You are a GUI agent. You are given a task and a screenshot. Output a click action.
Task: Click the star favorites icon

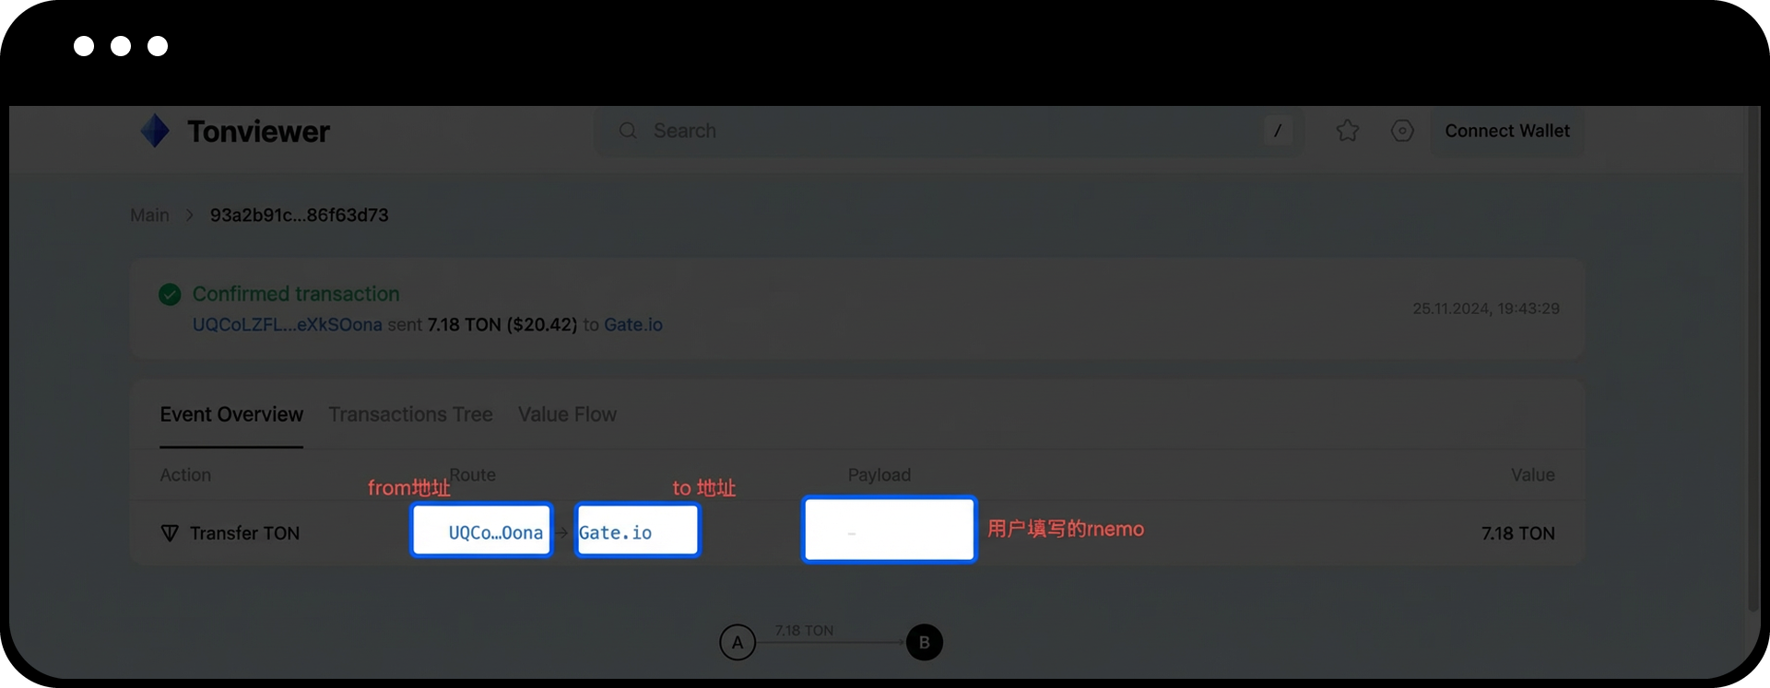point(1348,131)
